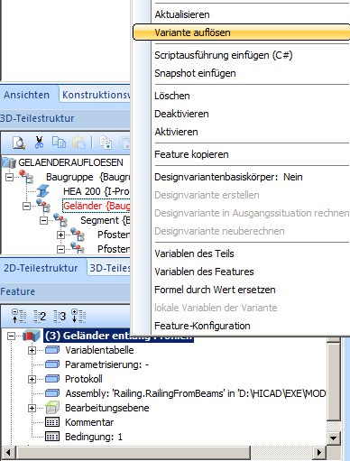This screenshot has height=461, width=350.
Task: Click the horizontal scrollbar left arrow
Action: pos(8,452)
